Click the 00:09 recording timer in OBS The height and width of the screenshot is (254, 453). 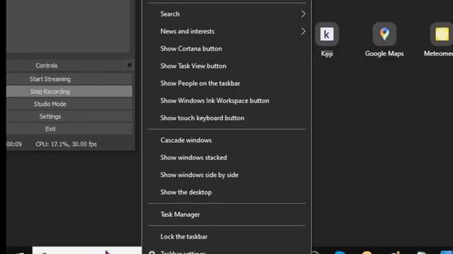tap(14, 144)
